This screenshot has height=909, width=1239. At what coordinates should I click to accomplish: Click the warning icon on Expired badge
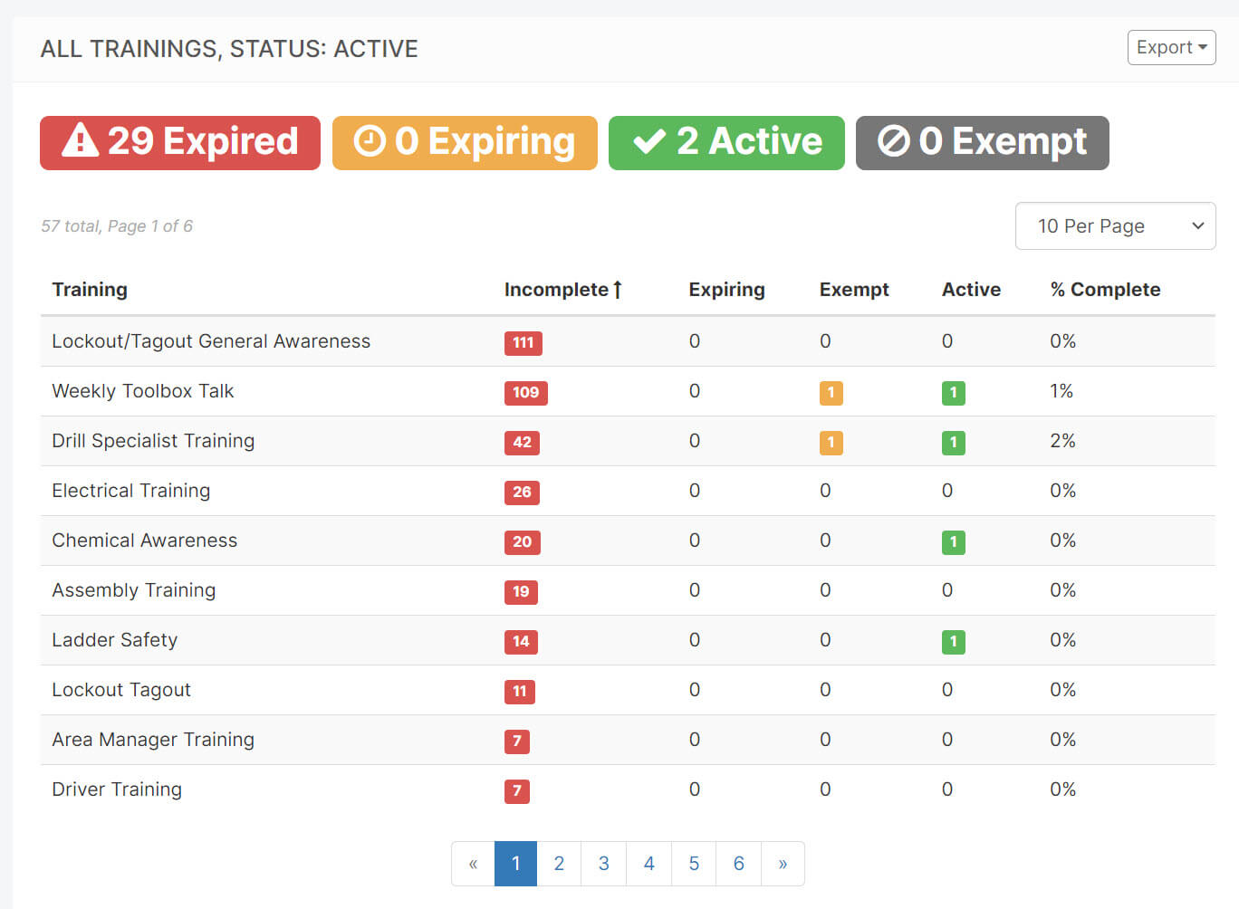(81, 141)
